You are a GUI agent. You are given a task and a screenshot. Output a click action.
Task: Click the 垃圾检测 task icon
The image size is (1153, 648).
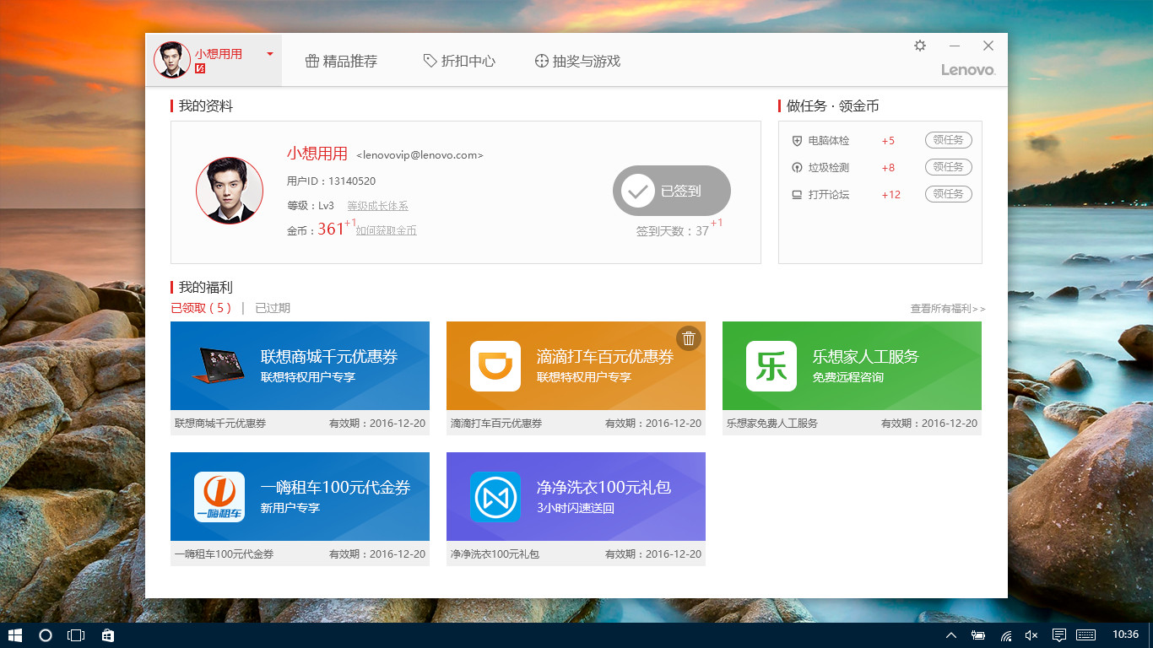click(x=797, y=168)
